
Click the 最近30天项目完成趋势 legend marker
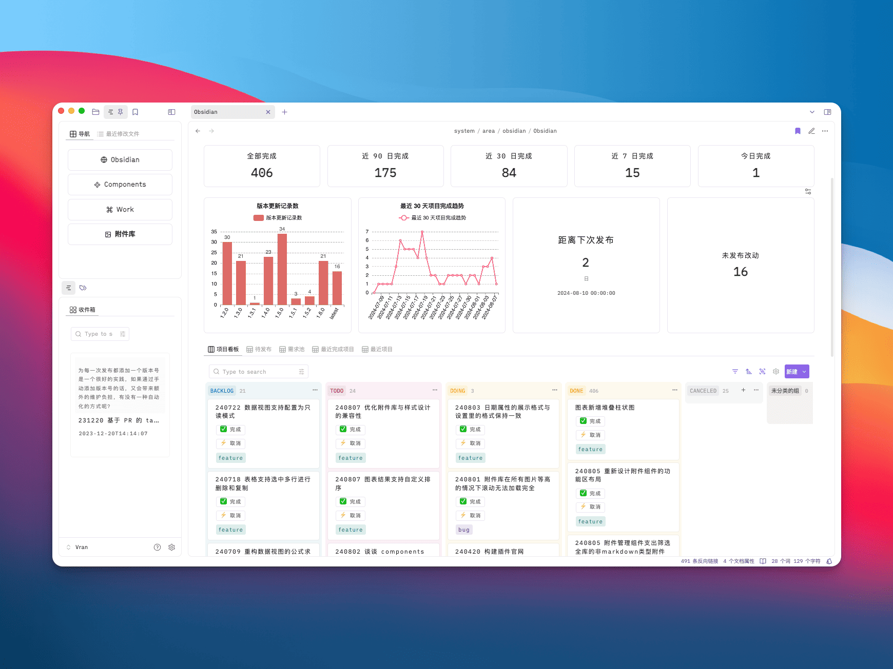coord(404,218)
